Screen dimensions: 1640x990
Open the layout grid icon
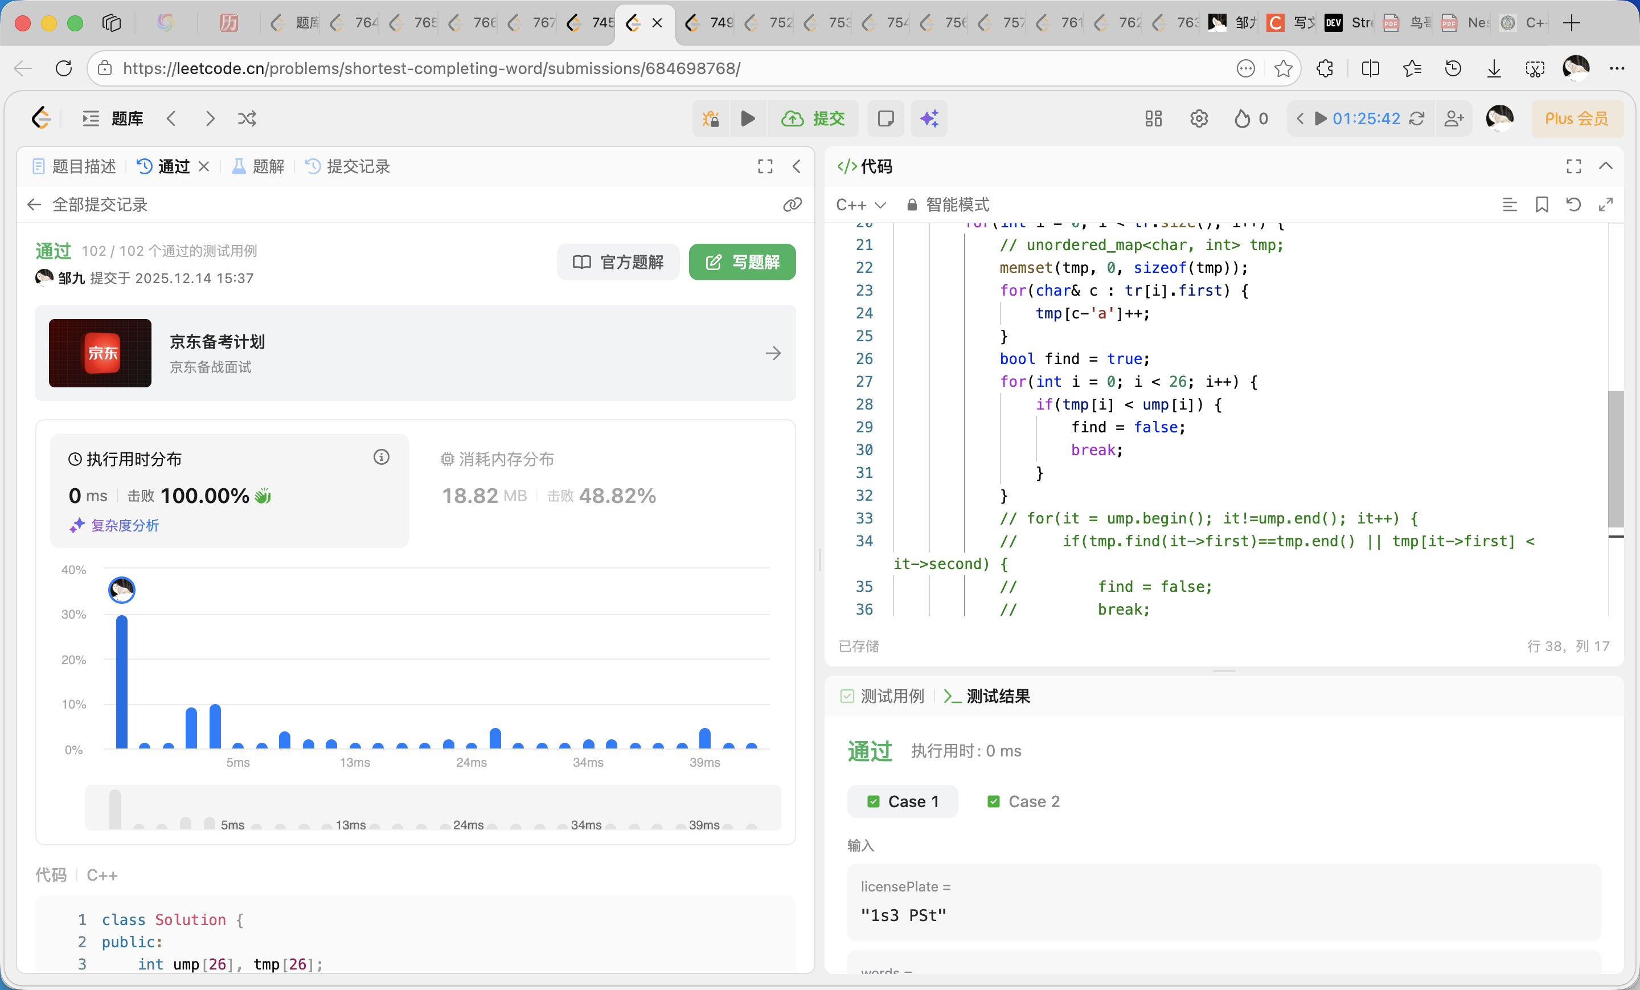[x=1153, y=118]
